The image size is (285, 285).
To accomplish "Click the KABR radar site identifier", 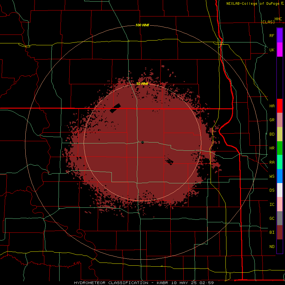I will 163,283.
